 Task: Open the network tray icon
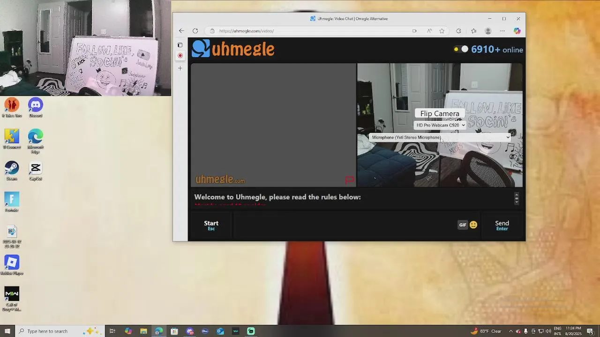[541, 331]
